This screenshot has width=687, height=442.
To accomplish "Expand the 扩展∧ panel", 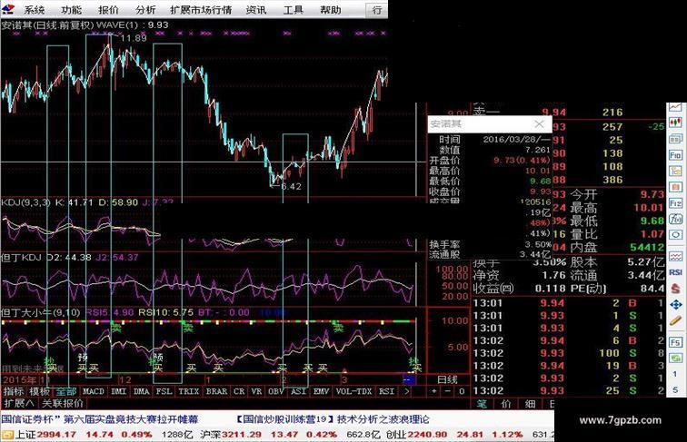I will coord(18,403).
